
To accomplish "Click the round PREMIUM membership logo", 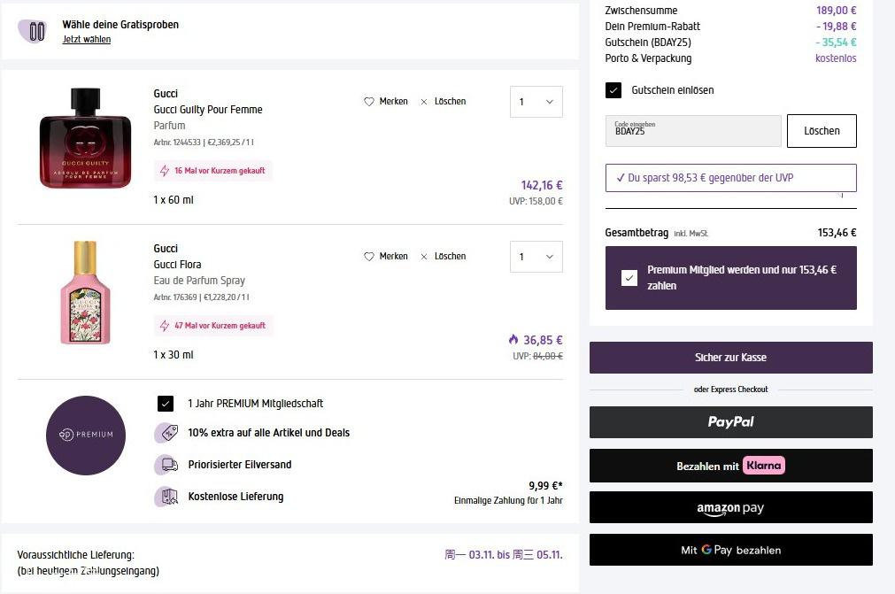I will [x=86, y=435].
